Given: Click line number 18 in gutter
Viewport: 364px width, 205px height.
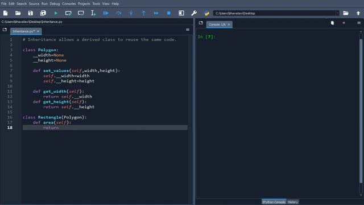Looking at the screenshot, I should tap(10, 128).
